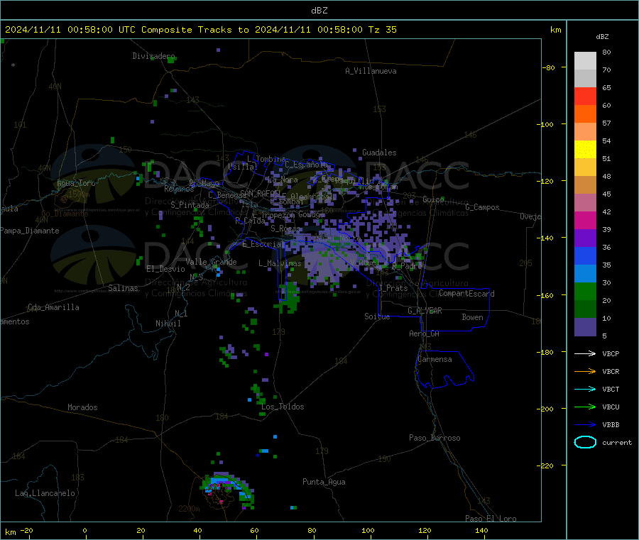The width and height of the screenshot is (639, 540).
Task: Click the Carmensa map label
Action: (x=435, y=360)
